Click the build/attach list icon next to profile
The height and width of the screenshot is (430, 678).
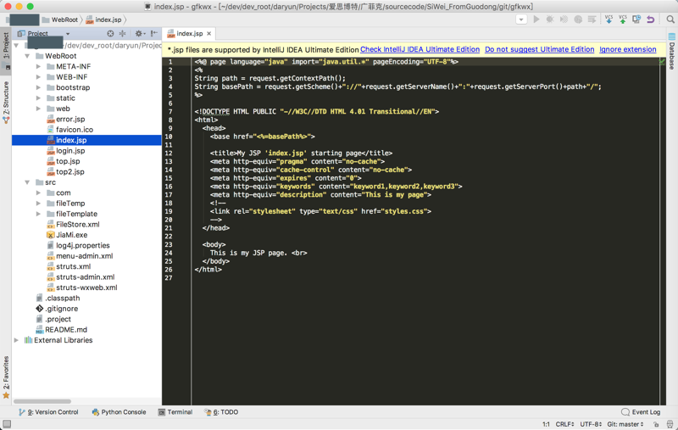(592, 20)
